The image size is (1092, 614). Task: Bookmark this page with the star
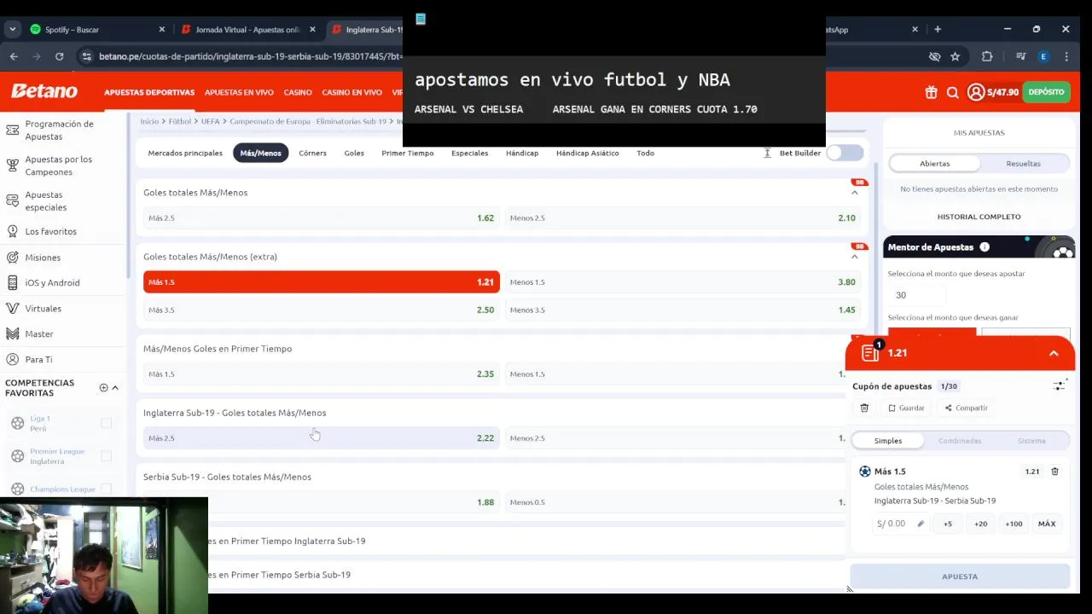(x=955, y=56)
